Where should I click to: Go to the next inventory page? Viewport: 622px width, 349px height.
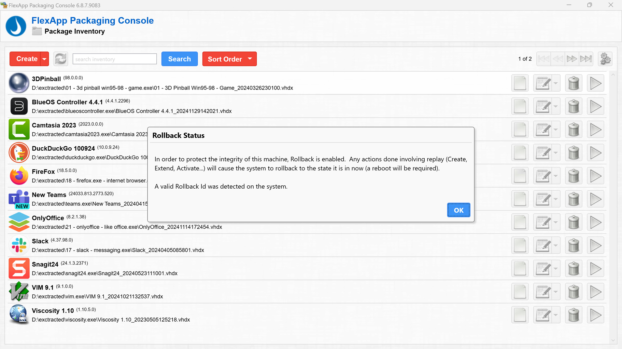[x=572, y=59]
